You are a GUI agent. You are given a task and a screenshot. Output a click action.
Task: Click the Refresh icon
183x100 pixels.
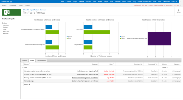pos(178,10)
